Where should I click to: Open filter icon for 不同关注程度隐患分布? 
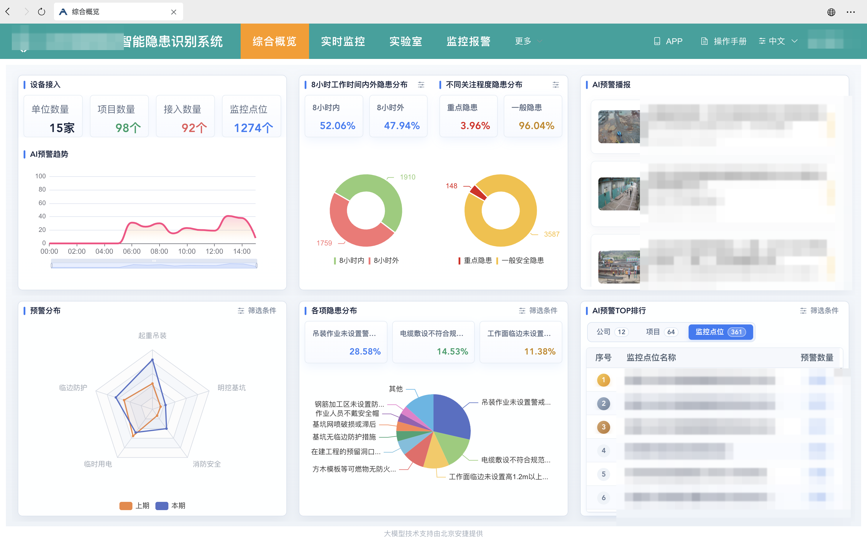coord(556,85)
